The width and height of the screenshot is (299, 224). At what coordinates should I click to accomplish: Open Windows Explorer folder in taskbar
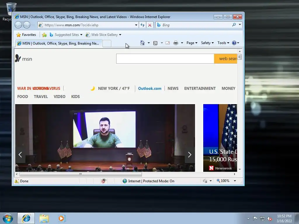(x=44, y=218)
